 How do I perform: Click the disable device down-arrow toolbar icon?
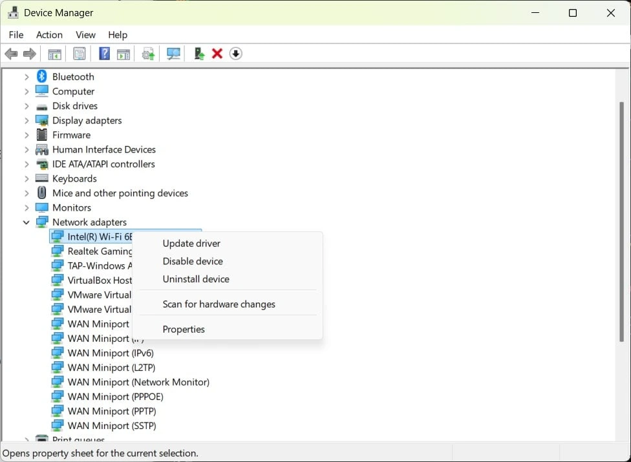(x=236, y=54)
